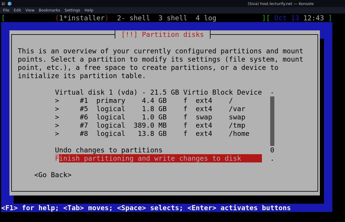Screen dimensions: 345x222
Task: Click the window title host.lecturify.net — Konsole
Action: [x=281, y=4]
